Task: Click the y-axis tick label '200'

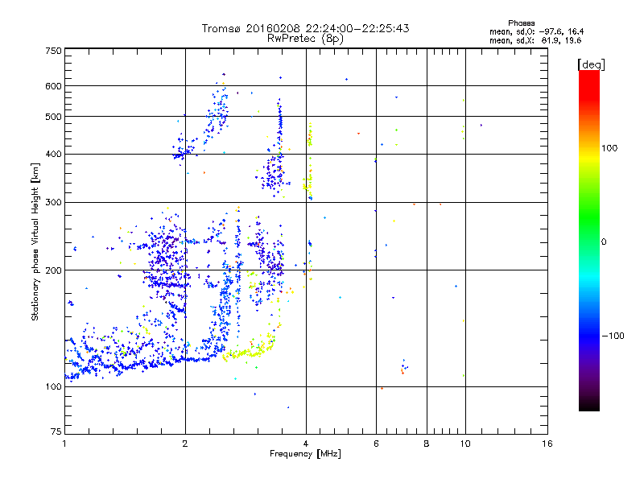Action: tap(53, 270)
